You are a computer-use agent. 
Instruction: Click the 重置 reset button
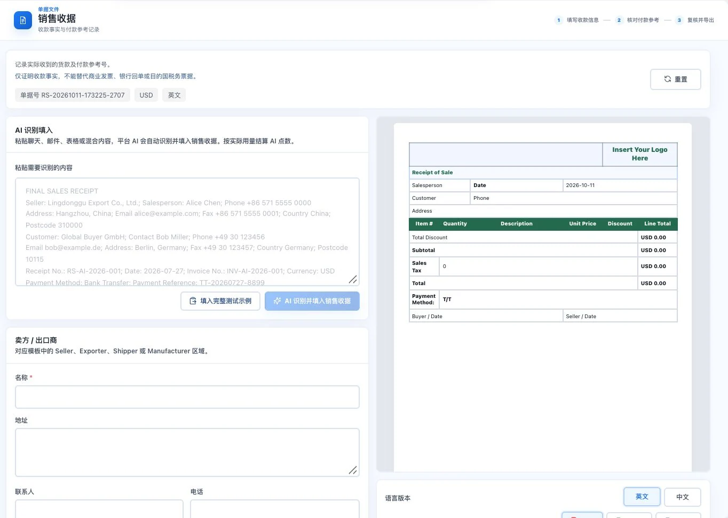(x=675, y=79)
